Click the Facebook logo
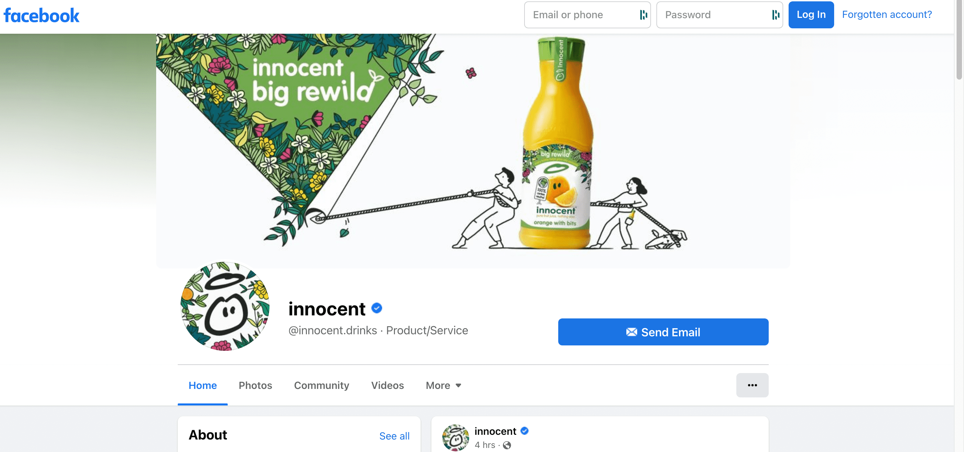The width and height of the screenshot is (964, 452). tap(41, 15)
